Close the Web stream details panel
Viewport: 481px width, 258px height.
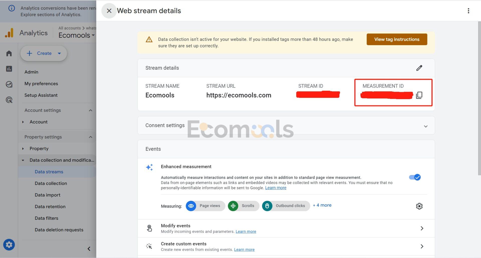(x=109, y=11)
